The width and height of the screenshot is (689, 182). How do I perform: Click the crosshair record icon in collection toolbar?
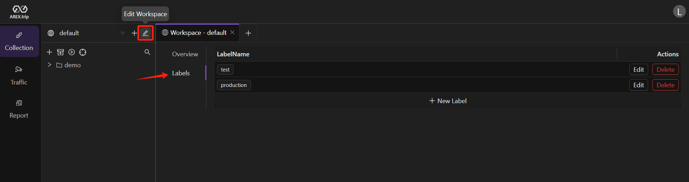(x=83, y=52)
